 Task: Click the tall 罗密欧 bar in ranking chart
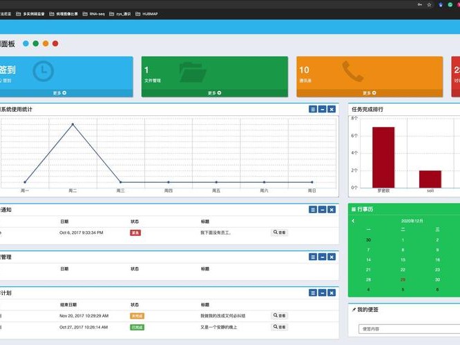coord(383,157)
